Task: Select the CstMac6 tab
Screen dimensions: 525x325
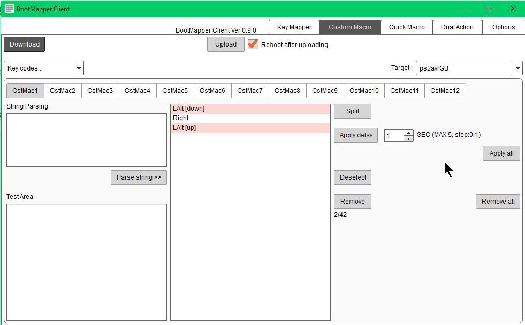Action: click(x=212, y=91)
